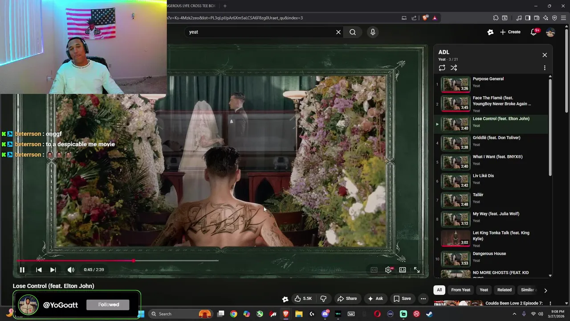Open File Explorer from taskbar
The image size is (570, 321).
[299, 314]
